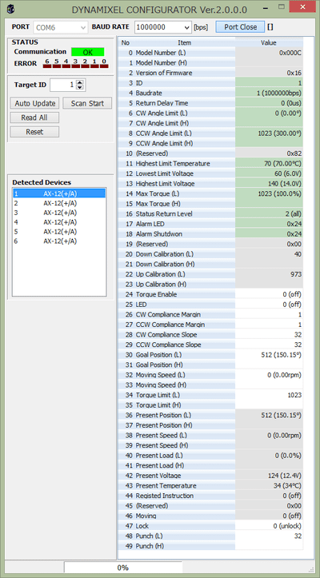
Task: Select device 1 AX-12(+/A) in Detected Devices
Action: pos(59,193)
